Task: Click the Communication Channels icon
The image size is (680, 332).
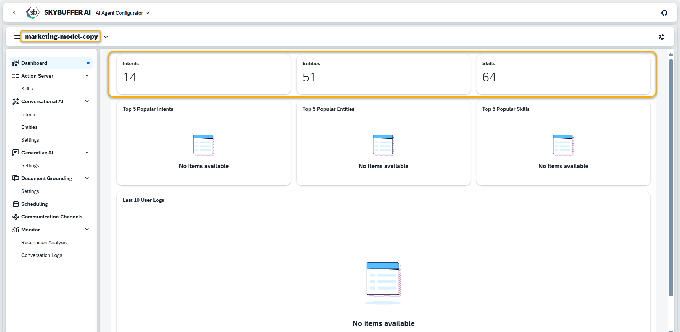Action: [16, 217]
